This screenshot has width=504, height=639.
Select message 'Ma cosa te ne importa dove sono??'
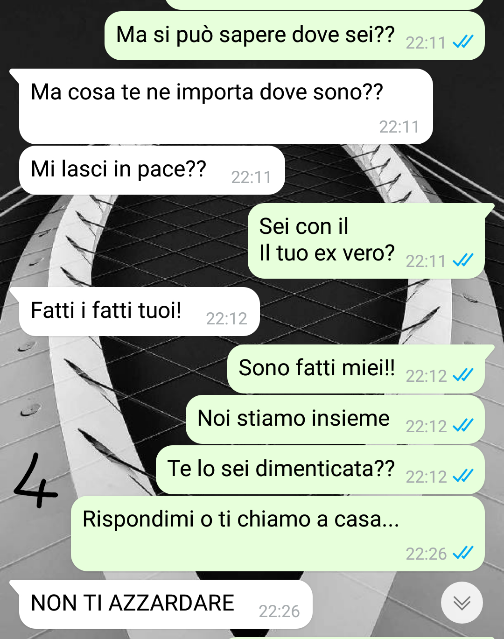click(x=226, y=106)
